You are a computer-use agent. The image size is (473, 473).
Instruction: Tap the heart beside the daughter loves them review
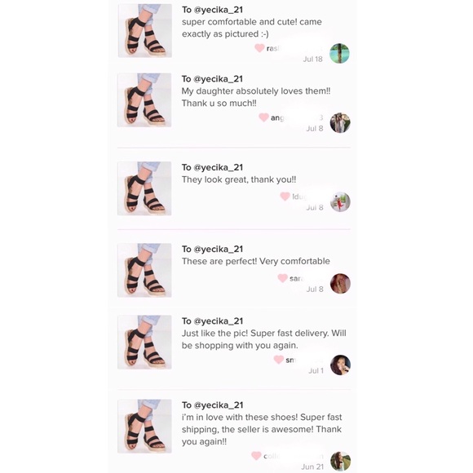click(x=263, y=117)
